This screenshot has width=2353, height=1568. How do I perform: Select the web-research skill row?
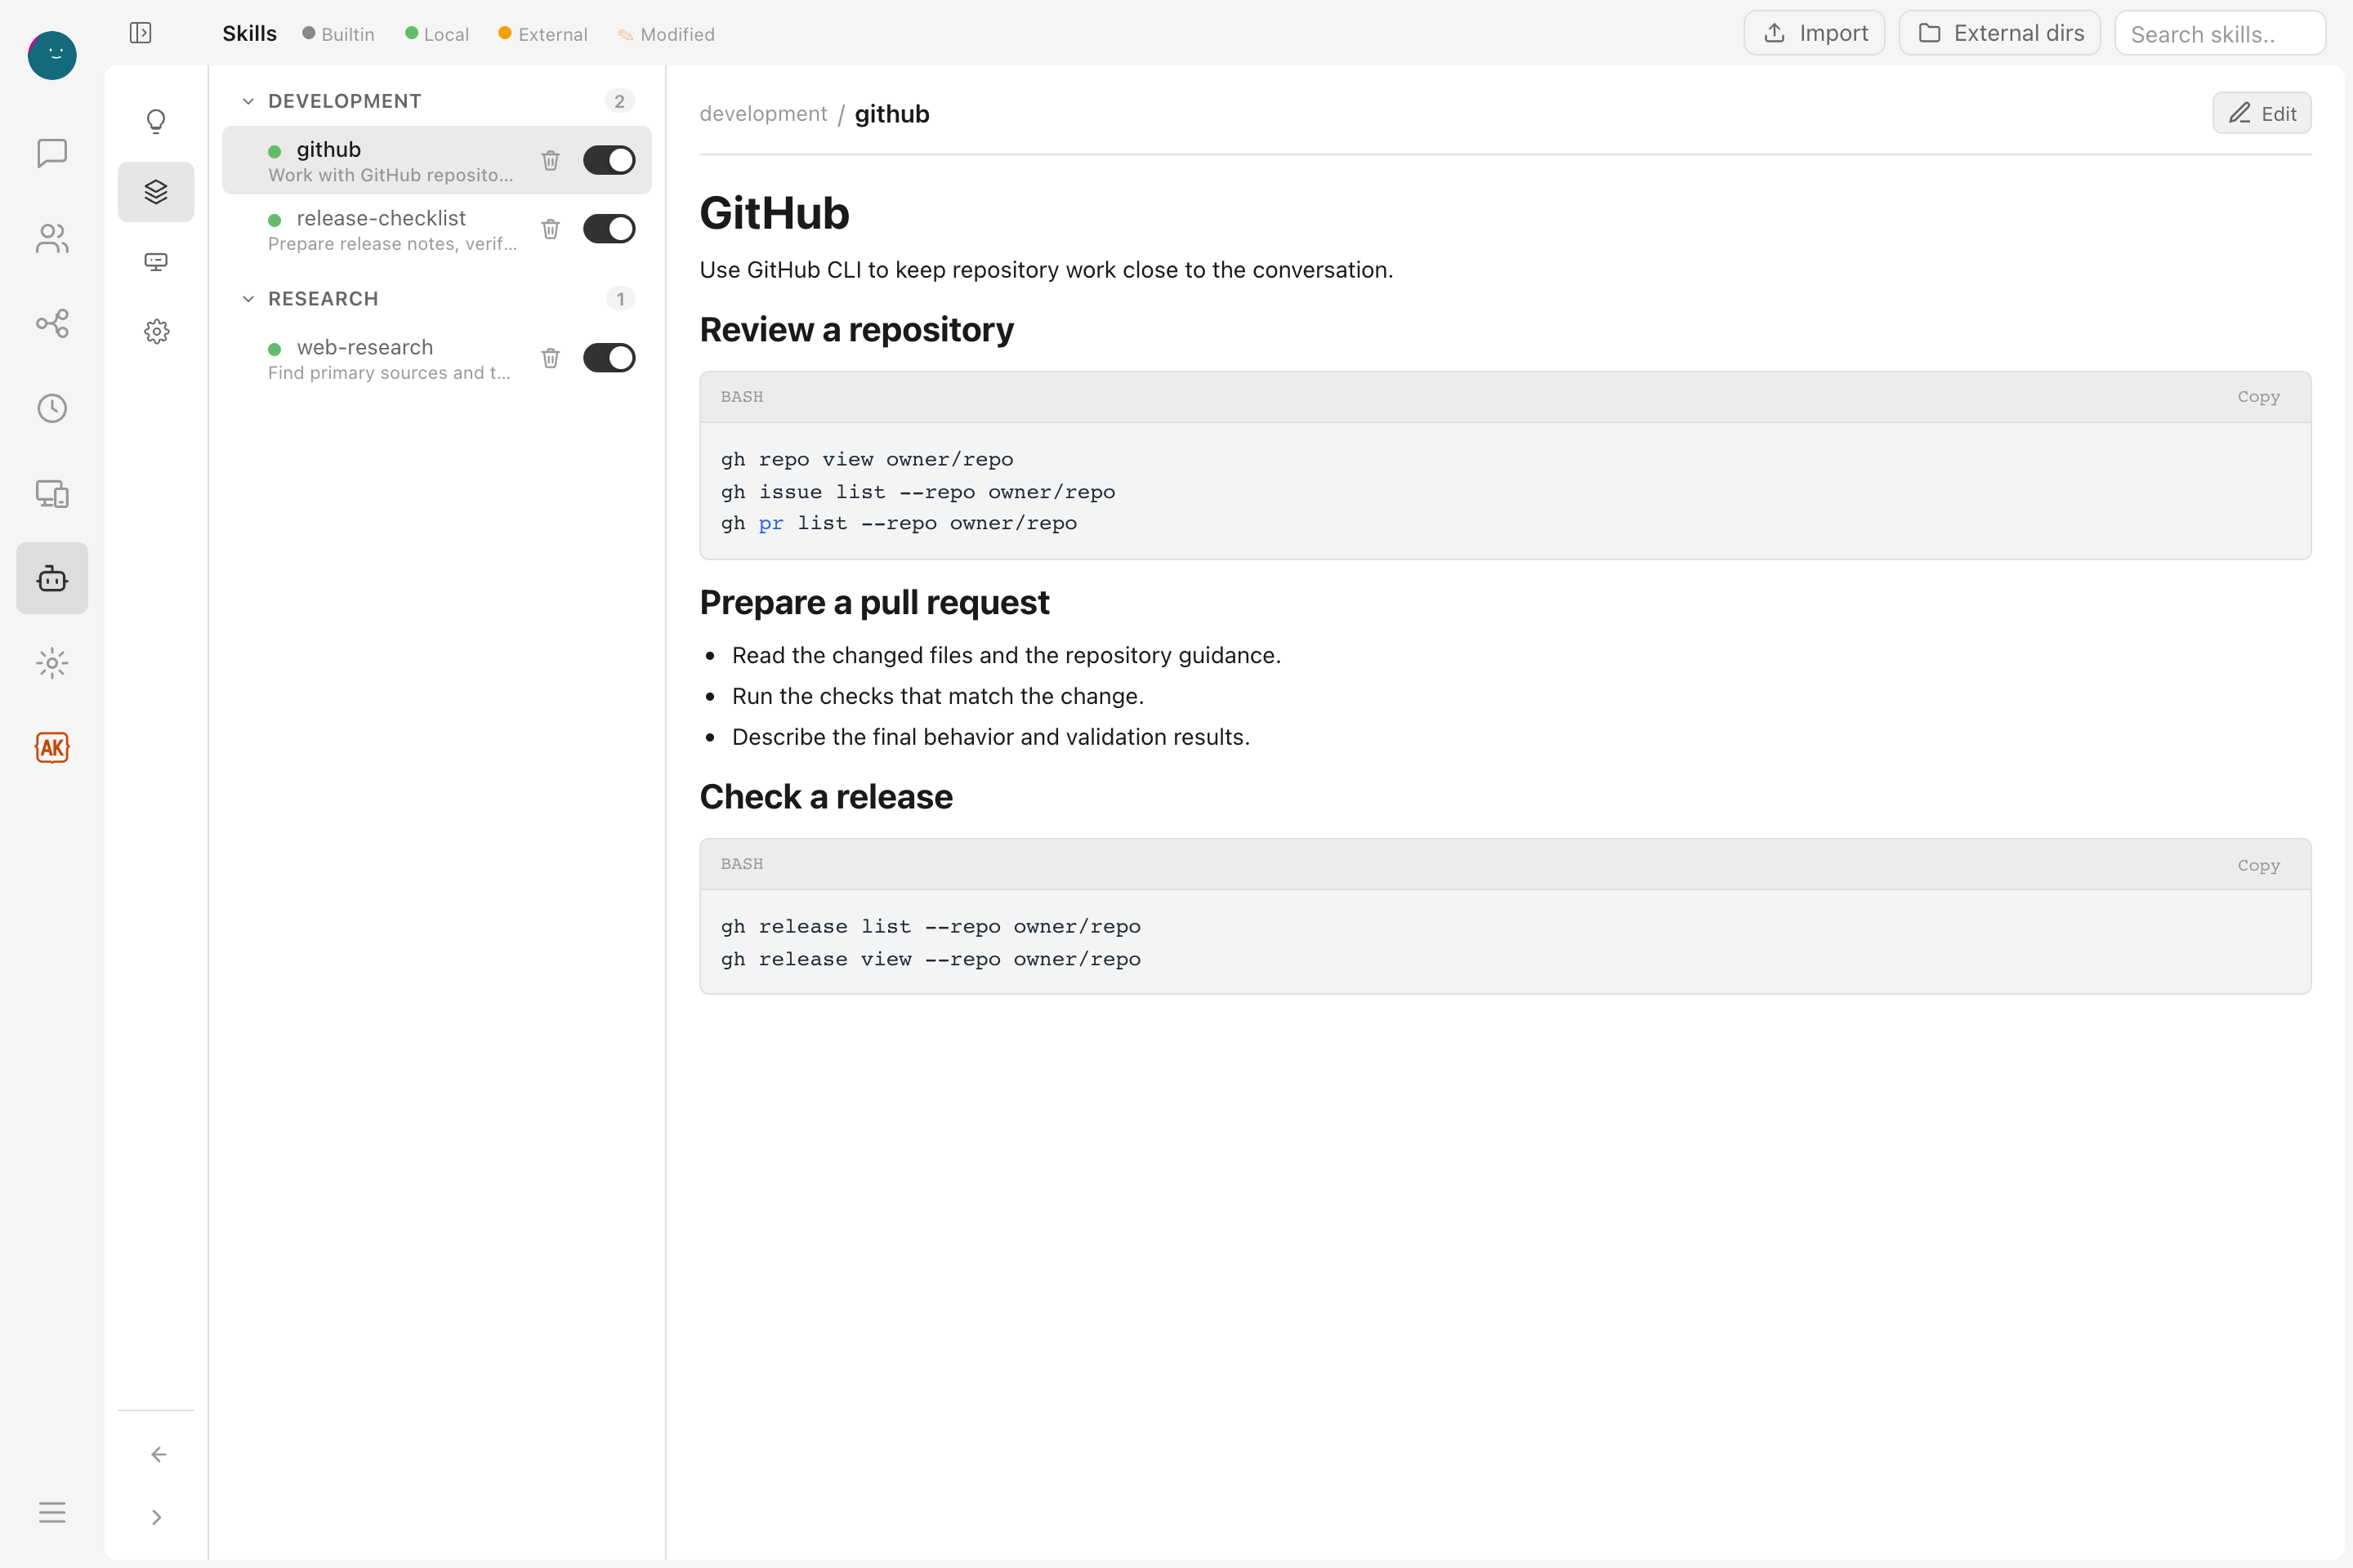pos(437,358)
